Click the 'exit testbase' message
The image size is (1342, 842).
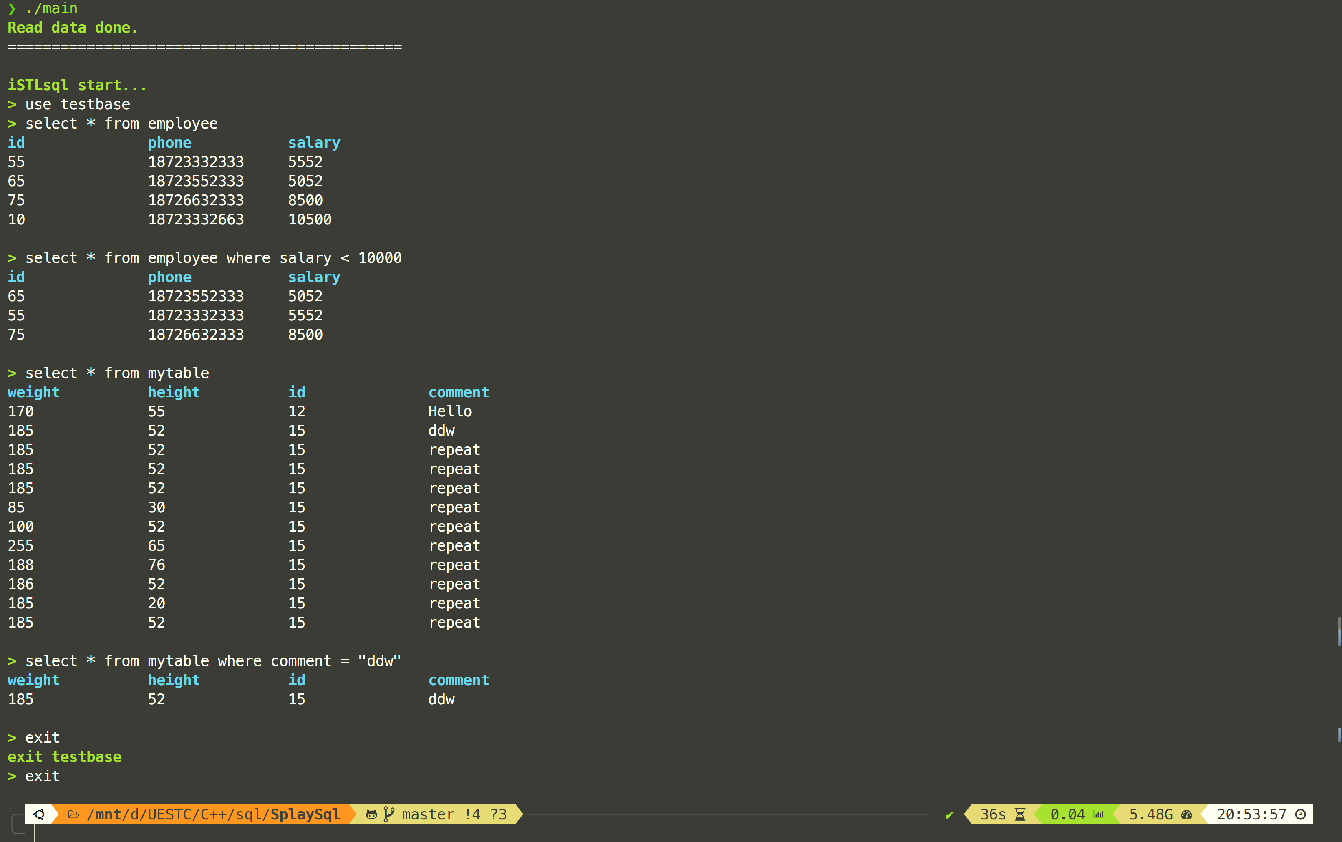(64, 757)
